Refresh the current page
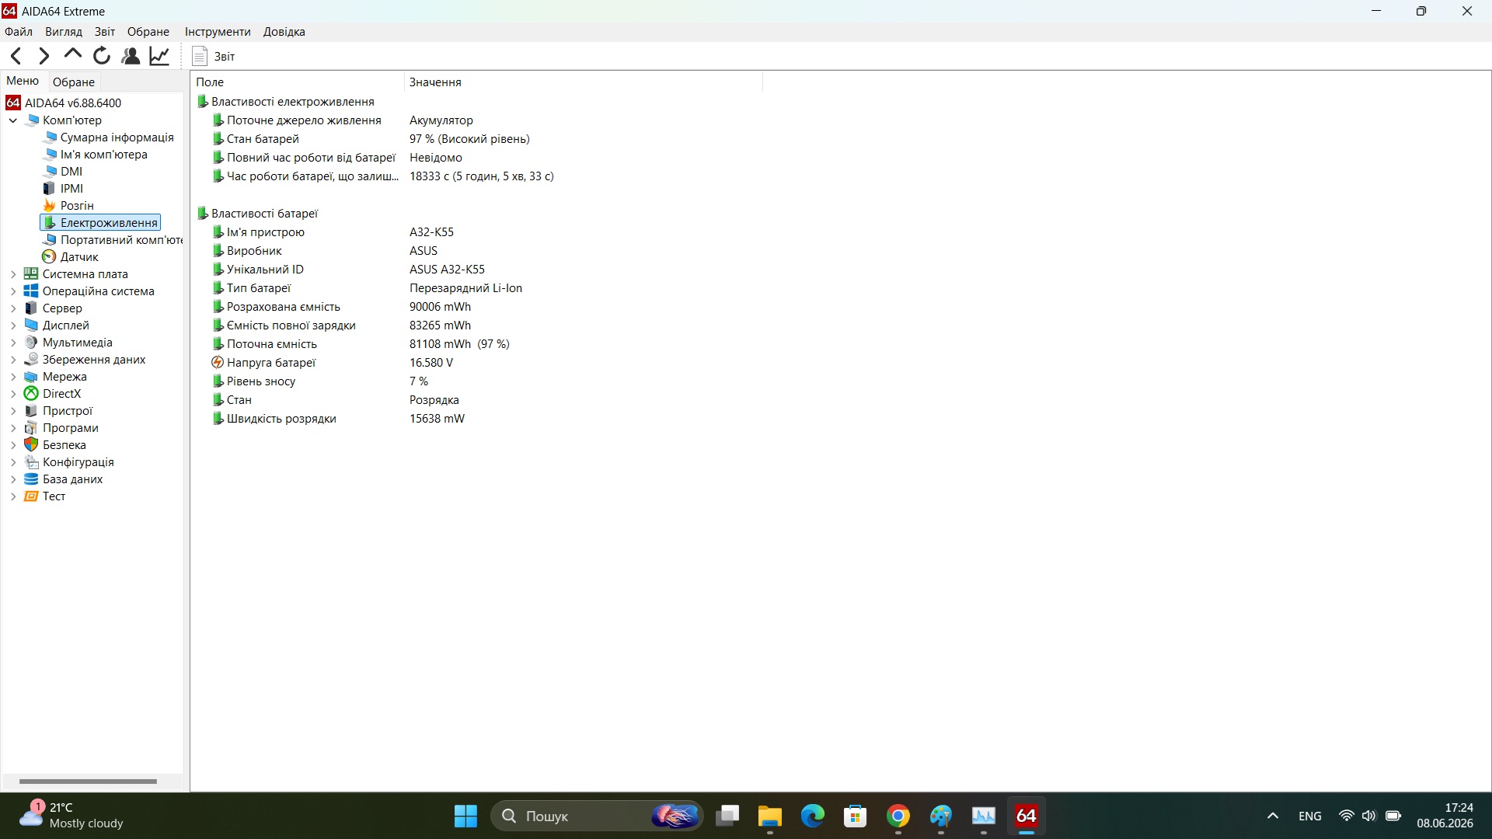Image resolution: width=1492 pixels, height=839 pixels. [102, 56]
